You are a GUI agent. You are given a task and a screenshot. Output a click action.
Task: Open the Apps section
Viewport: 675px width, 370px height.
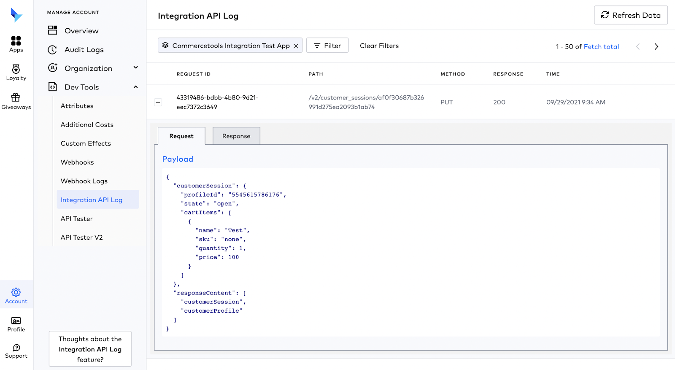16,44
